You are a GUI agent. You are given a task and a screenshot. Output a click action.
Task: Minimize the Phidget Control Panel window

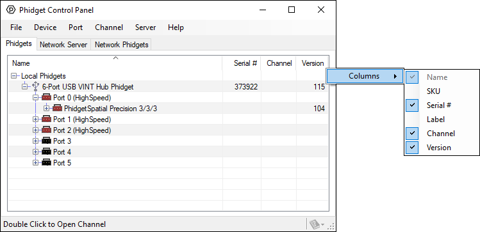pyautogui.click(x=263, y=10)
